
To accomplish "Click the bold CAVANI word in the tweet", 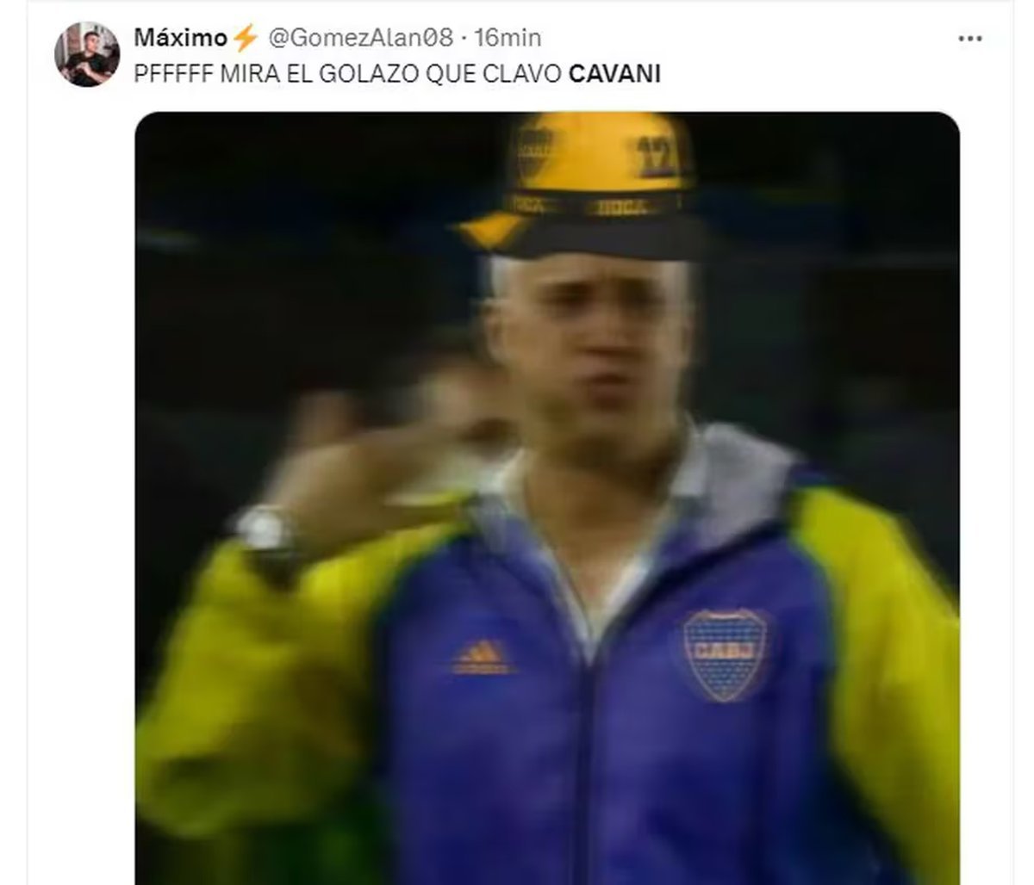I will 615,74.
